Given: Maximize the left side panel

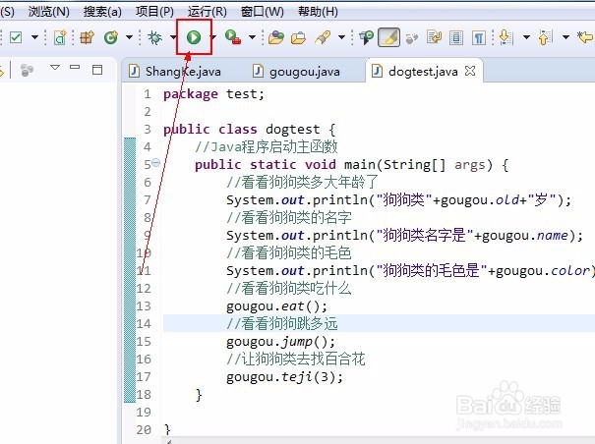Looking at the screenshot, I should 97,70.
